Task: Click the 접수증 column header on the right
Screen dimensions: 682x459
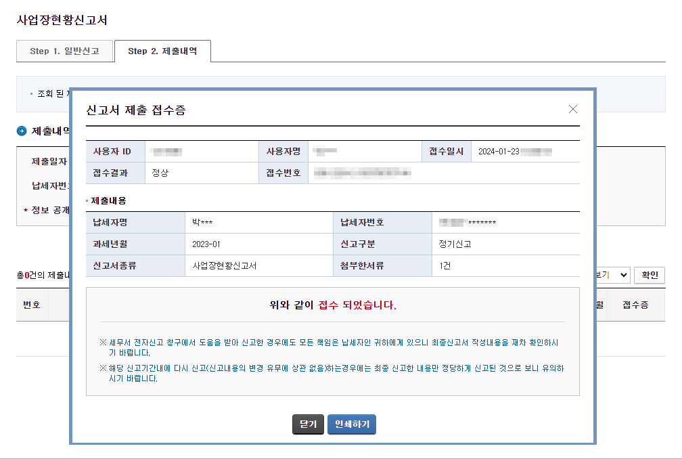Action: click(637, 305)
